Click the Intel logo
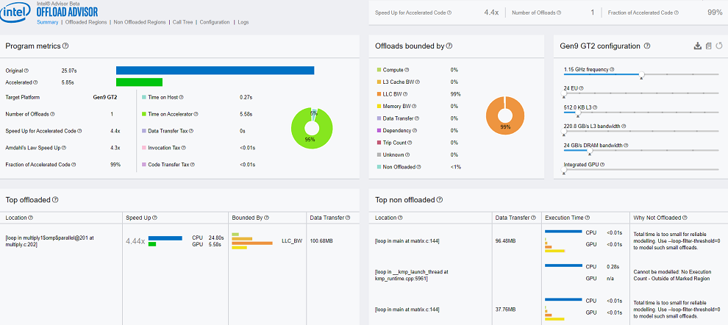This screenshot has width=728, height=325. click(x=17, y=12)
